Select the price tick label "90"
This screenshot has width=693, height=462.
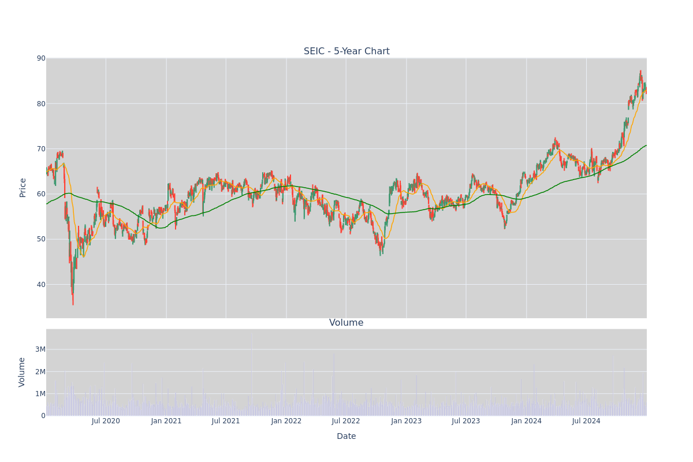pyautogui.click(x=41, y=58)
